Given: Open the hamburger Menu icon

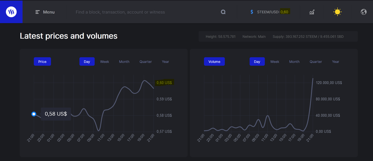Looking at the screenshot, I should coord(37,12).
